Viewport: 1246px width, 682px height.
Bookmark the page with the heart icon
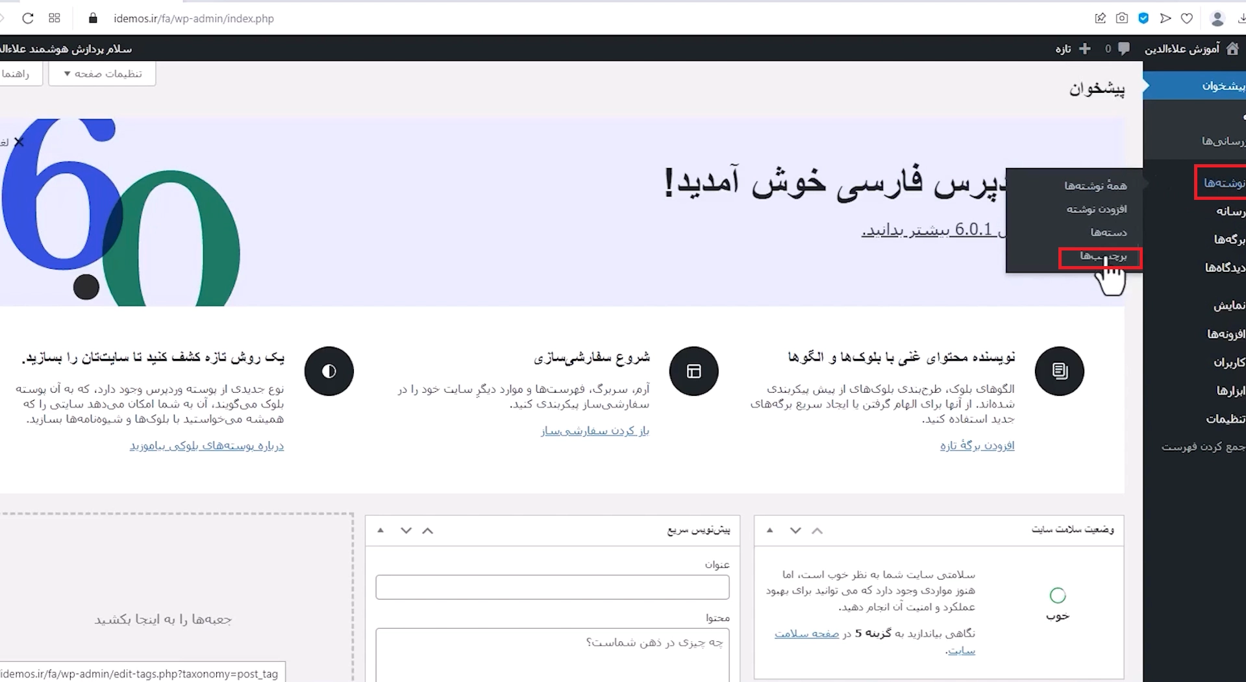pyautogui.click(x=1187, y=18)
